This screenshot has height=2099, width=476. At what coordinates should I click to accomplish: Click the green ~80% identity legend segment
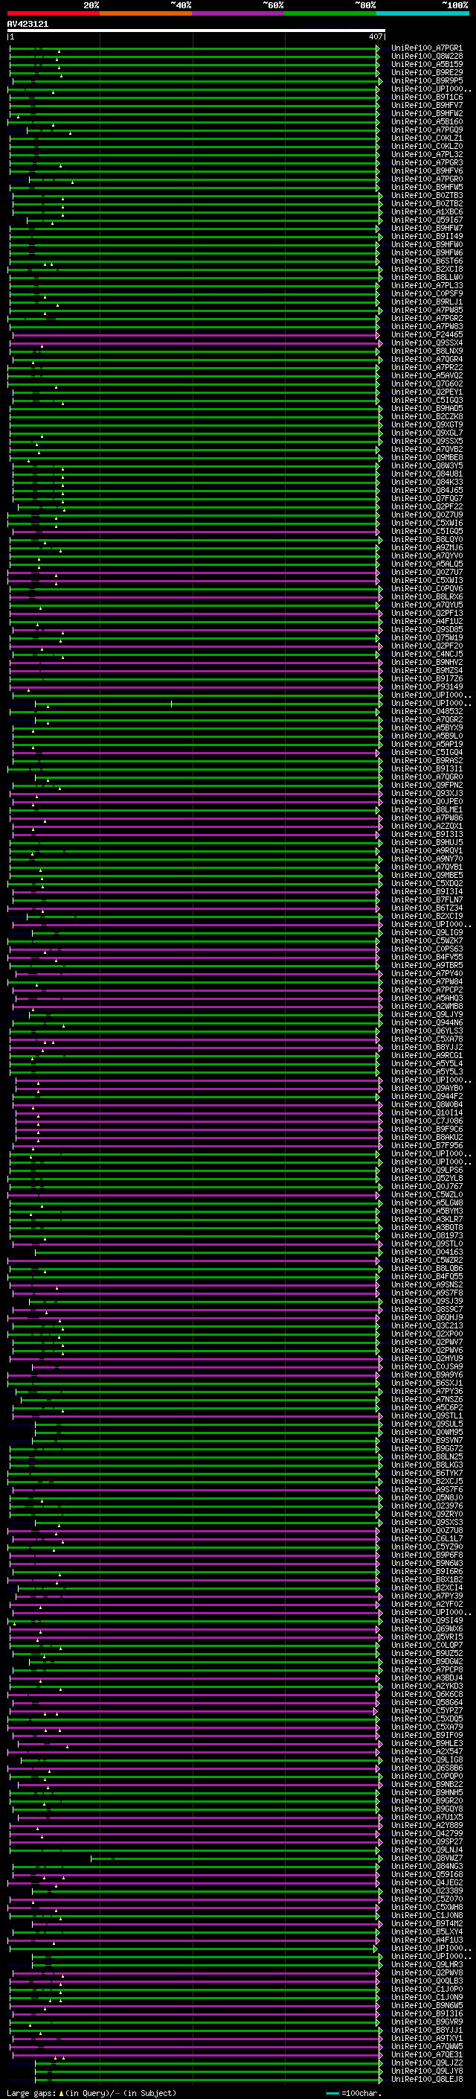[330, 13]
